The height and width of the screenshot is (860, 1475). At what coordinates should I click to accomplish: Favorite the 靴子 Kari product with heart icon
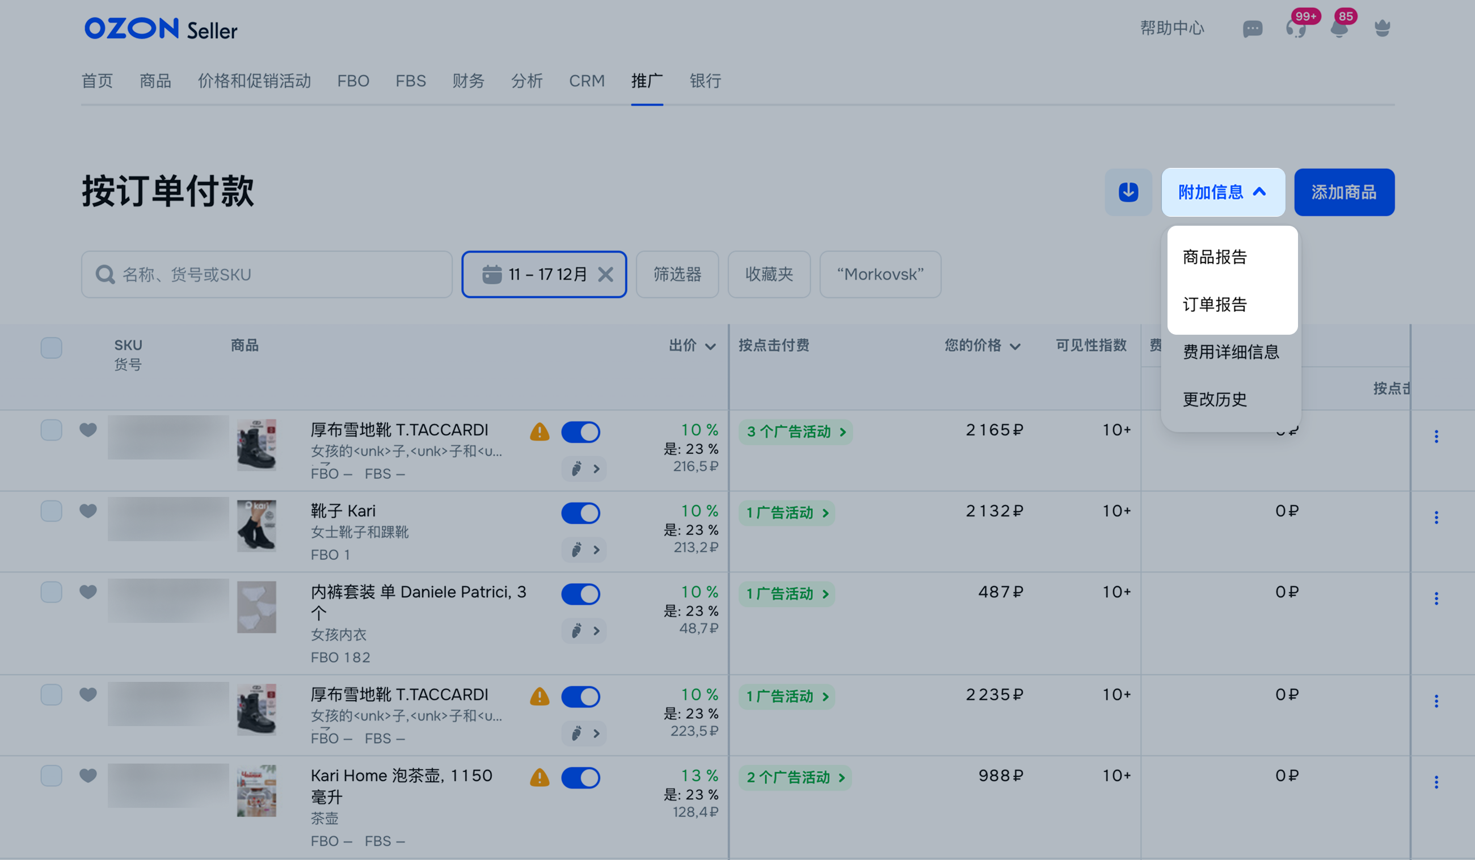tap(88, 511)
